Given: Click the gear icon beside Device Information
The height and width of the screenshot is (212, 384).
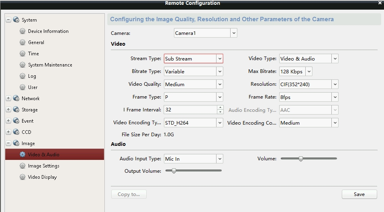Looking at the screenshot, I should point(22,31).
